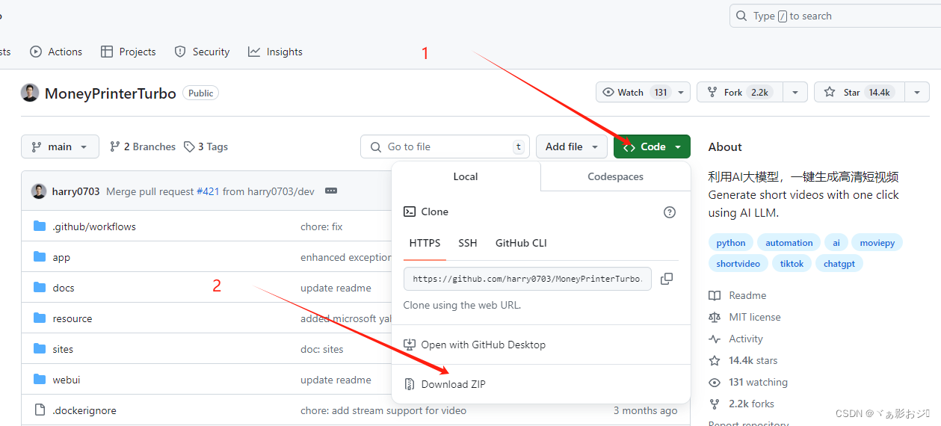Screen dimensions: 941x426
Task: Click the app folder icon
Action: click(40, 257)
